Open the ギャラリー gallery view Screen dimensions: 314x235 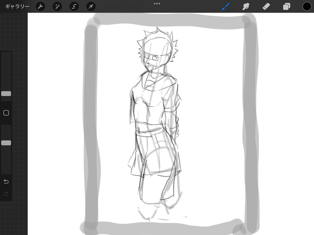pos(17,6)
